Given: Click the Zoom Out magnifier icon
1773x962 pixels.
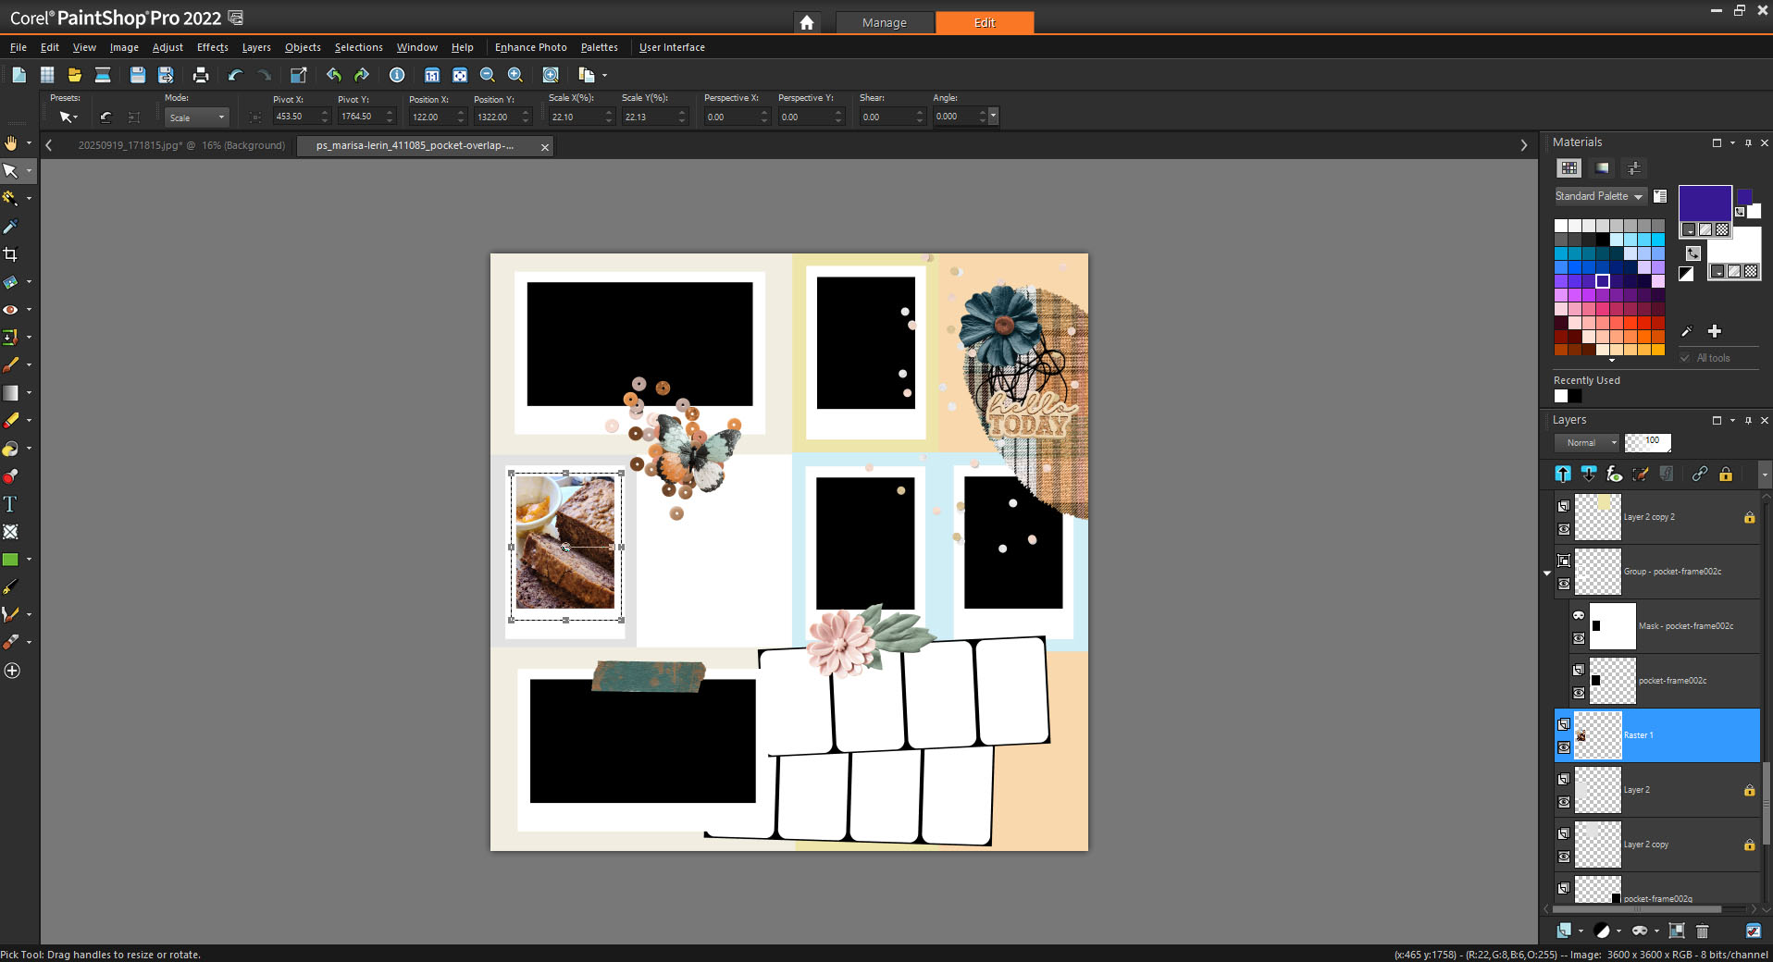Looking at the screenshot, I should pos(488,76).
